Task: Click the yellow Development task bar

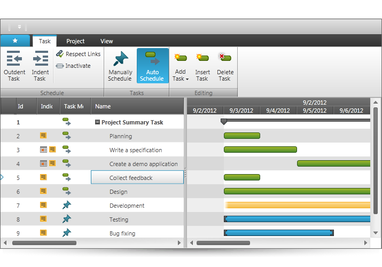Action: pos(297,205)
